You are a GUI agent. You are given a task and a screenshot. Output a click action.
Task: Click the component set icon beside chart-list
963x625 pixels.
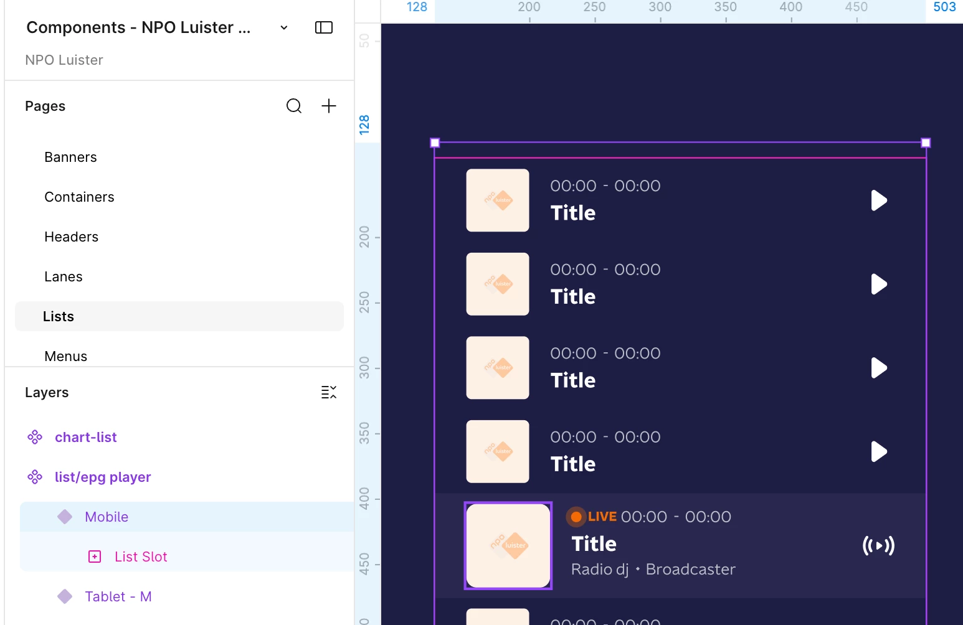point(35,437)
